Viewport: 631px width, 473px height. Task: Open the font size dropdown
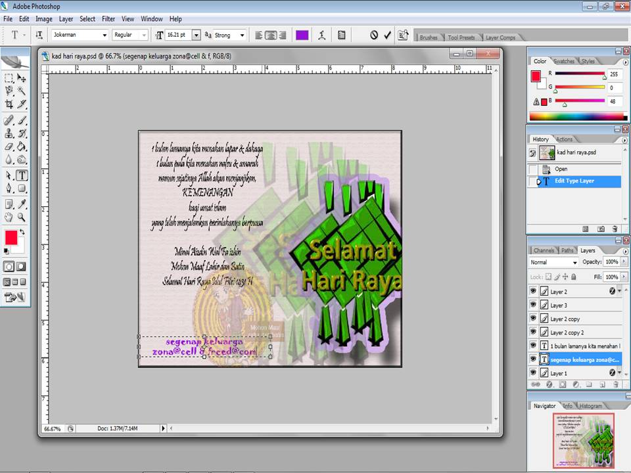click(196, 35)
